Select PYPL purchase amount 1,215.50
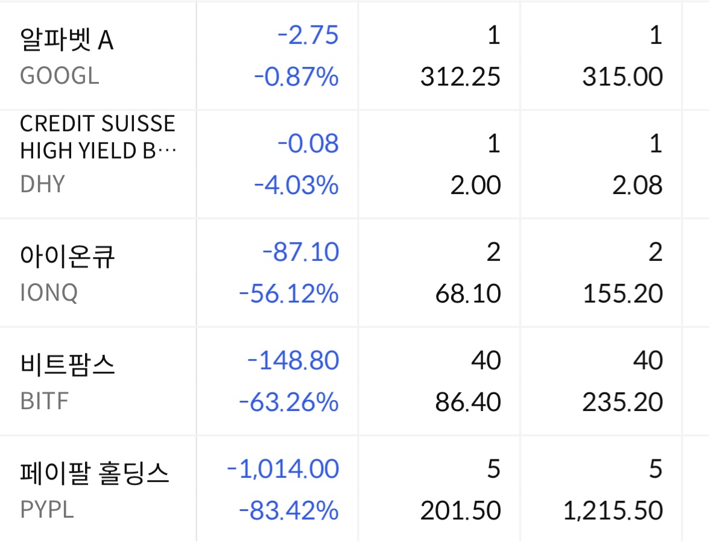Viewport: 711px width, 546px height. point(613,511)
